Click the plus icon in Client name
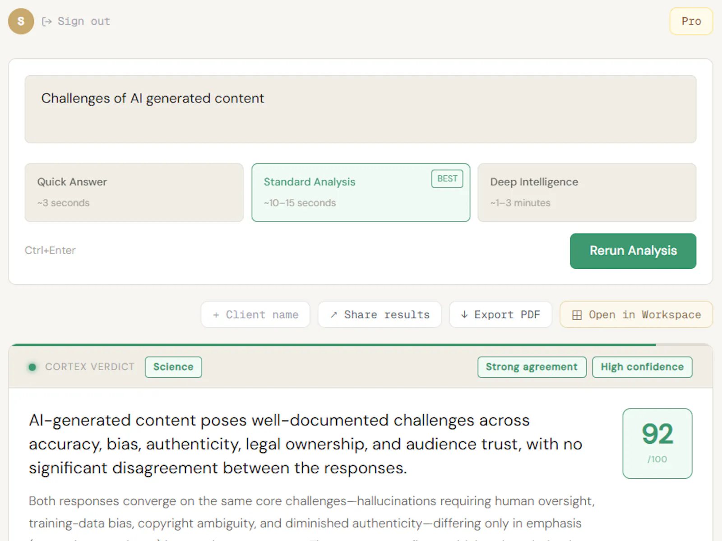 click(216, 315)
